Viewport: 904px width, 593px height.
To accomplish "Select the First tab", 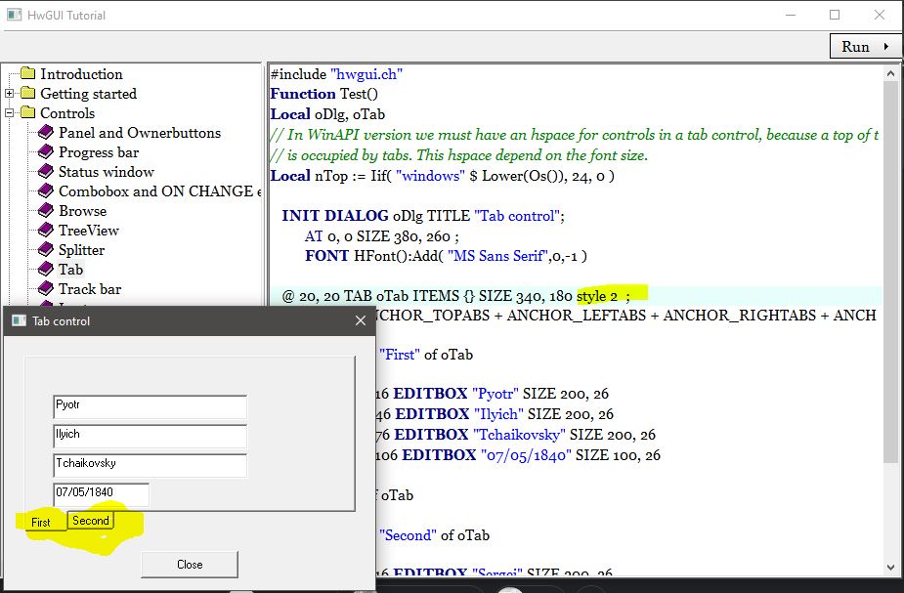I will [x=41, y=523].
